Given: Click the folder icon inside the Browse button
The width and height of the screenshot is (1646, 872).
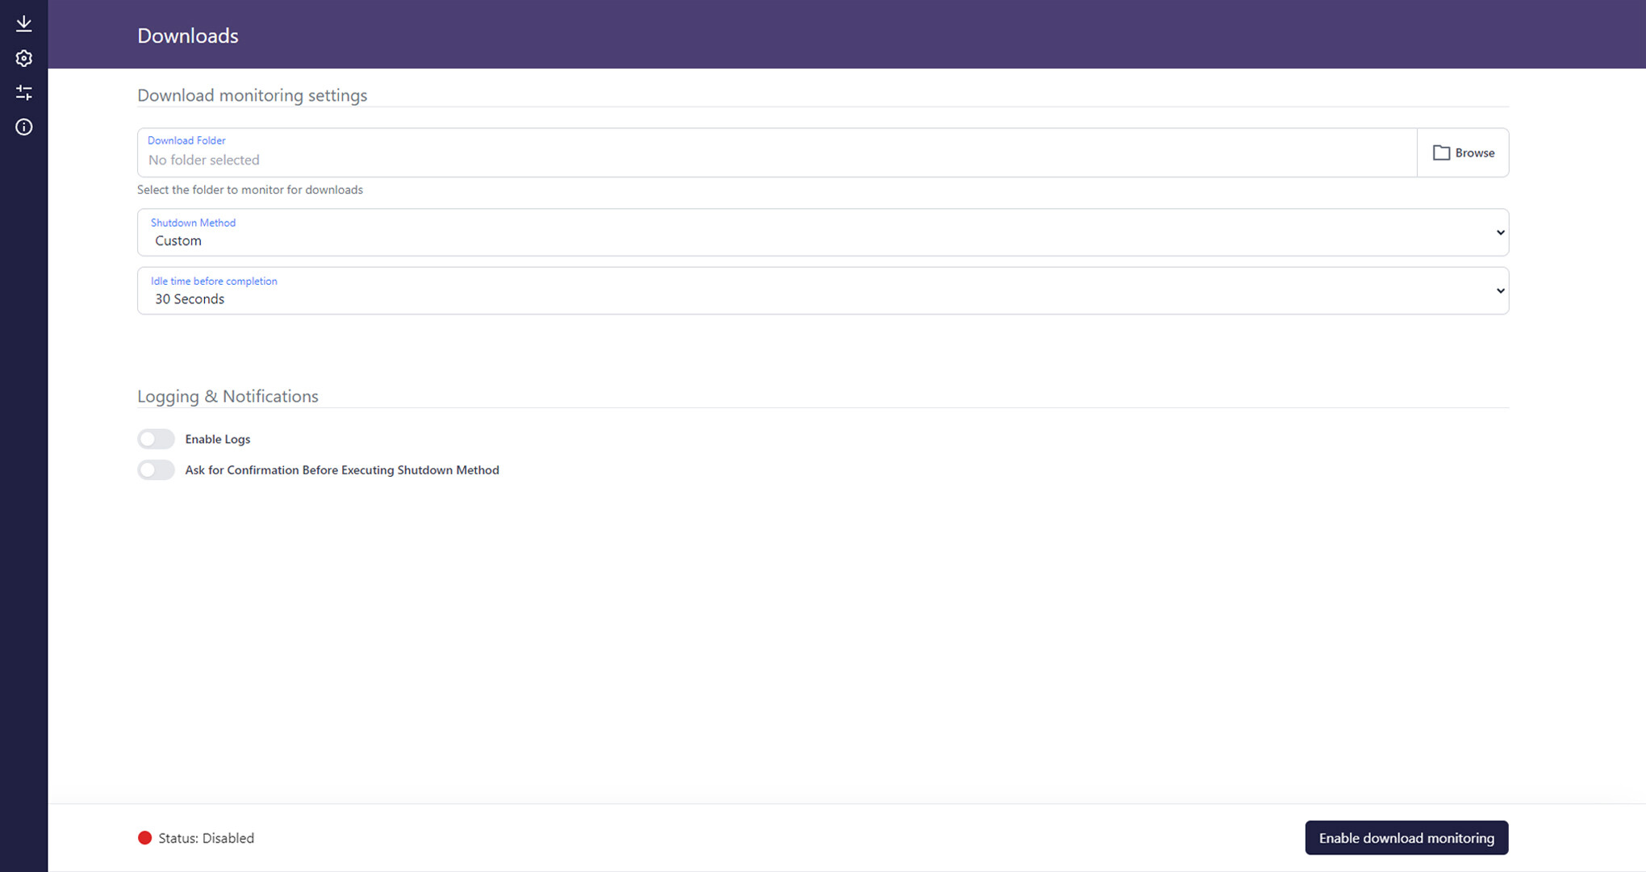Looking at the screenshot, I should pos(1441,152).
